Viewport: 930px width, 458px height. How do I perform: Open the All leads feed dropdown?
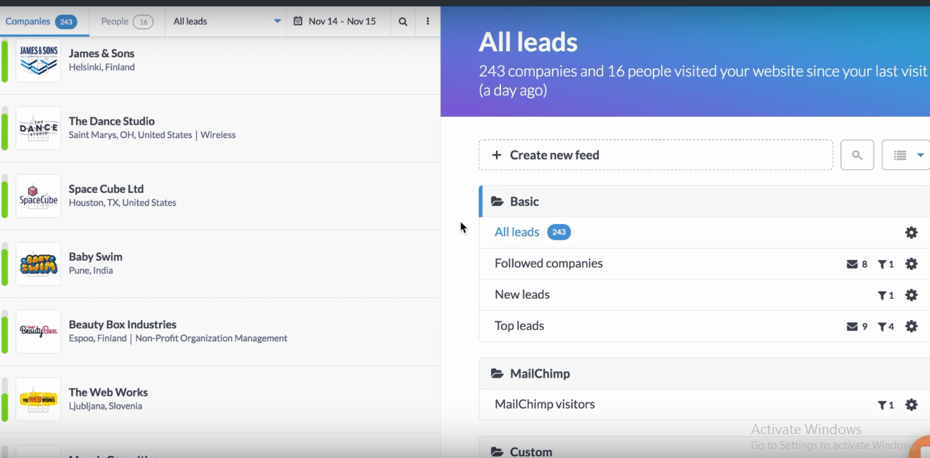pos(226,22)
